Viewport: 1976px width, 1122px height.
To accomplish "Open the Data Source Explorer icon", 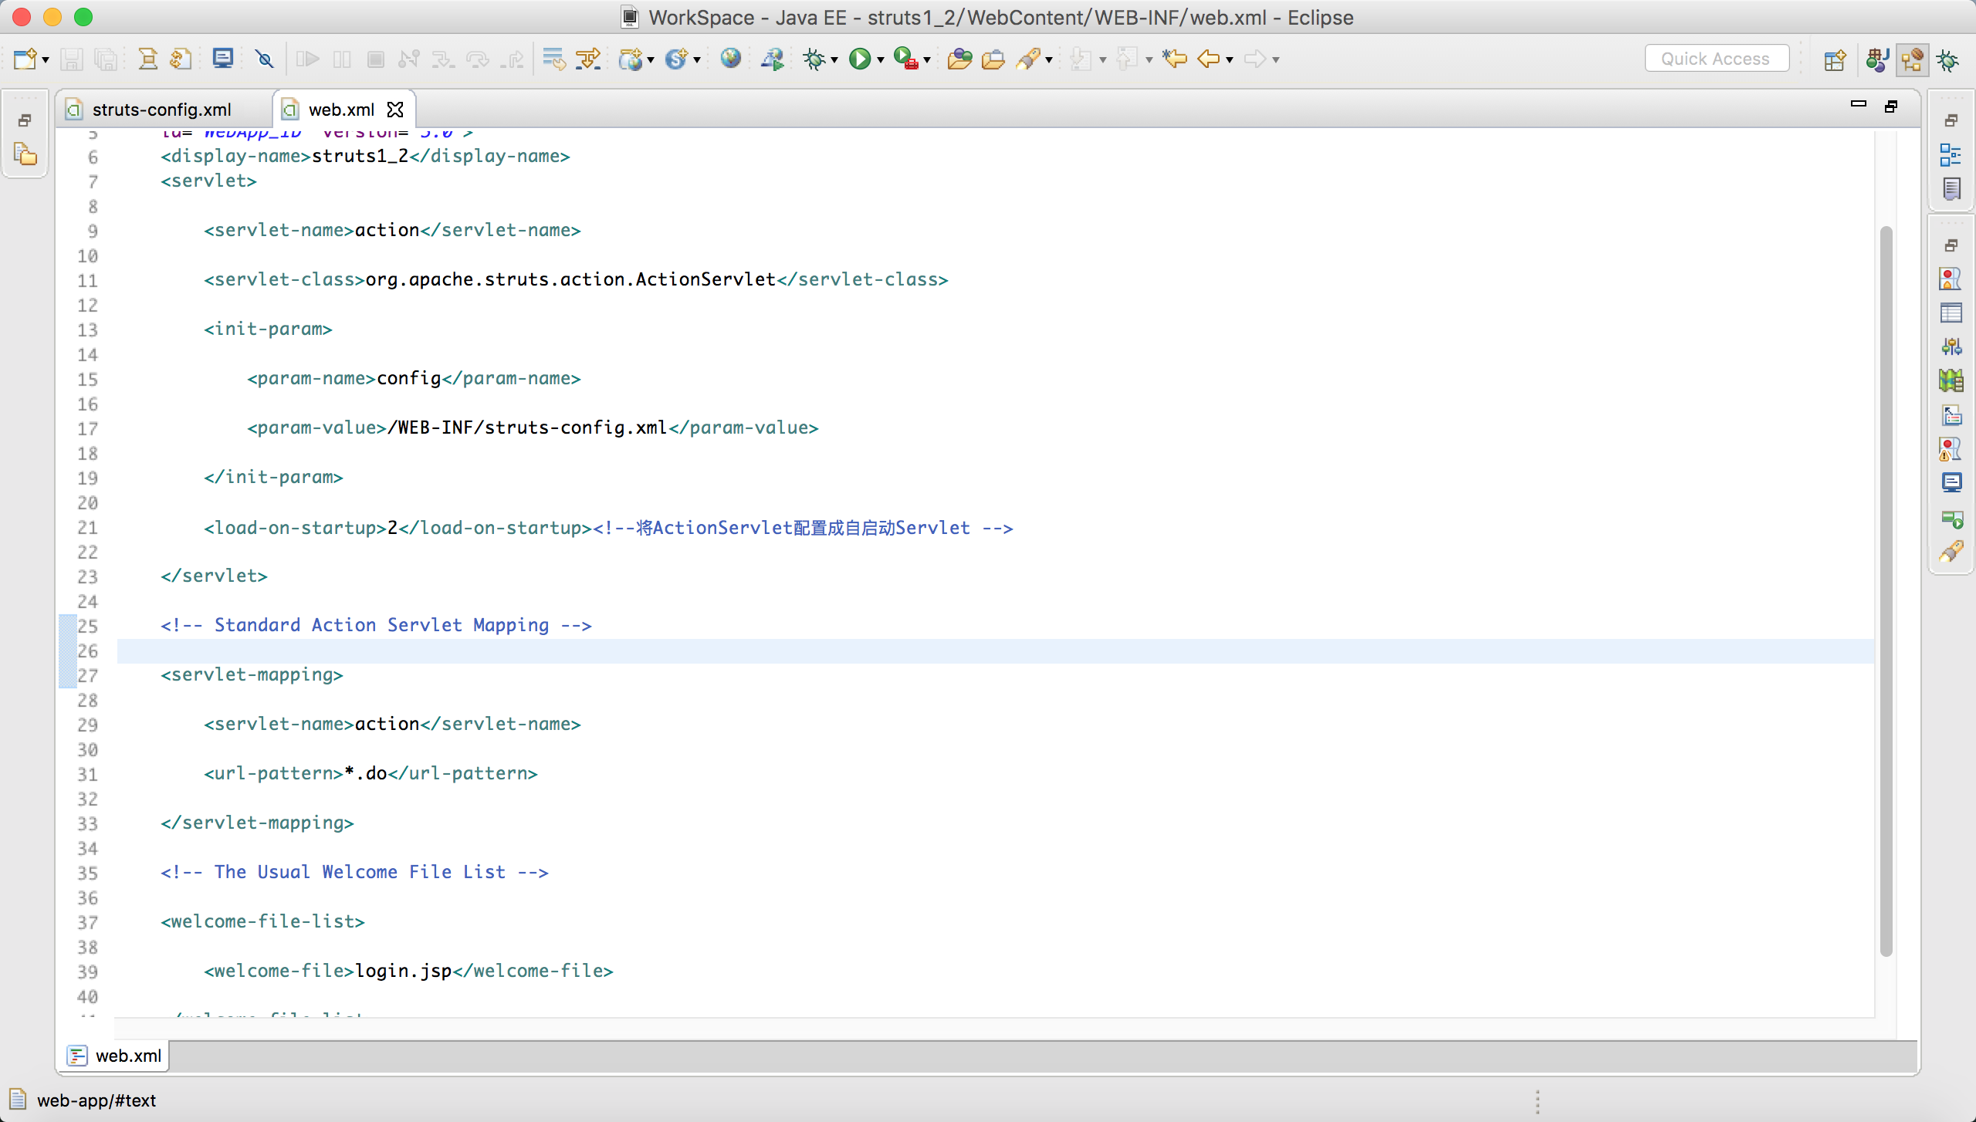I will (x=1951, y=380).
